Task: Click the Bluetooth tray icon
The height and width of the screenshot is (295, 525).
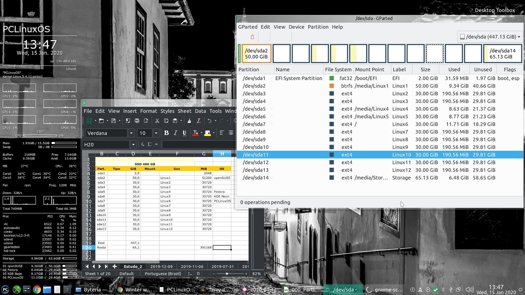Action: pyautogui.click(x=443, y=289)
